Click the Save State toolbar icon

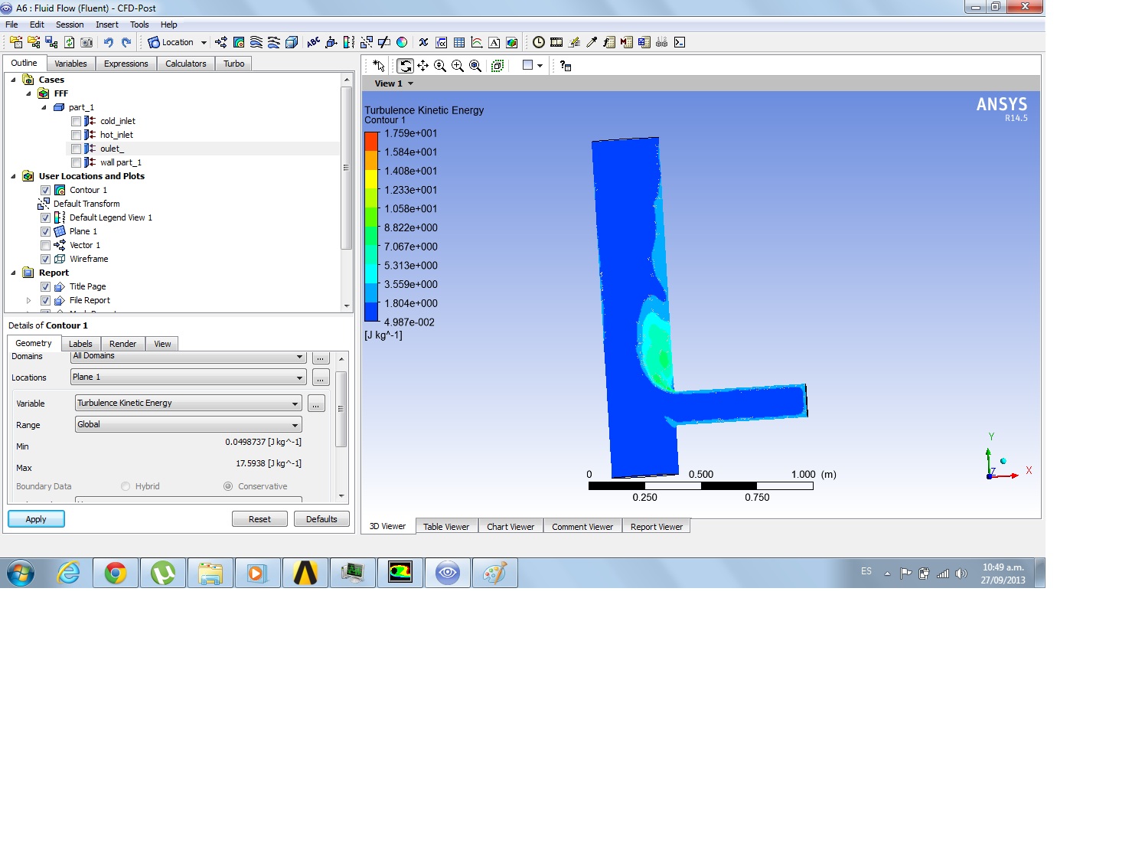pos(51,42)
